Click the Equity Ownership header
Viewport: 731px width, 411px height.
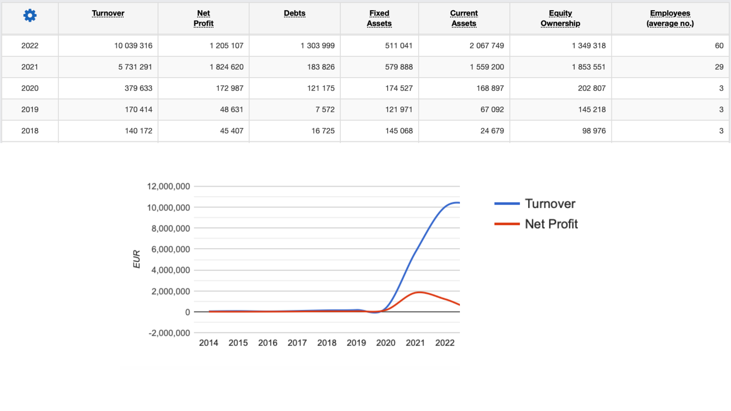pos(560,18)
